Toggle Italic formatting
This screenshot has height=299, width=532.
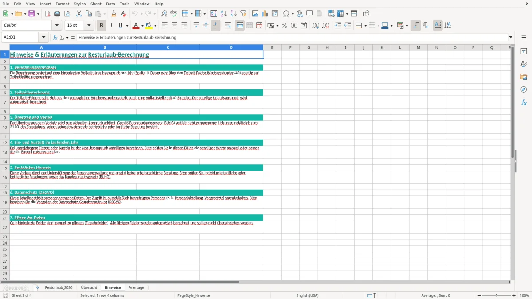point(111,26)
